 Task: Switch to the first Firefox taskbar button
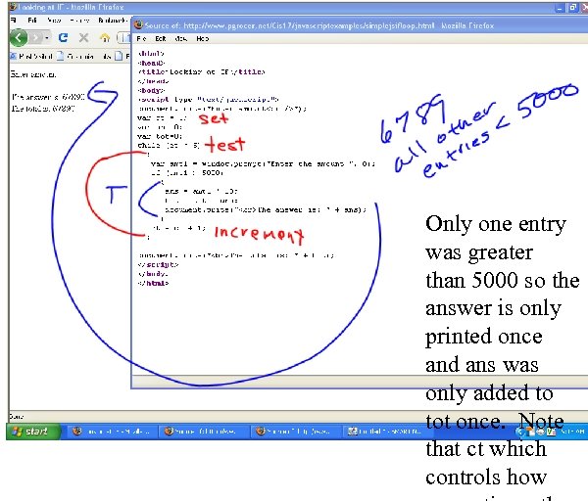(x=111, y=432)
